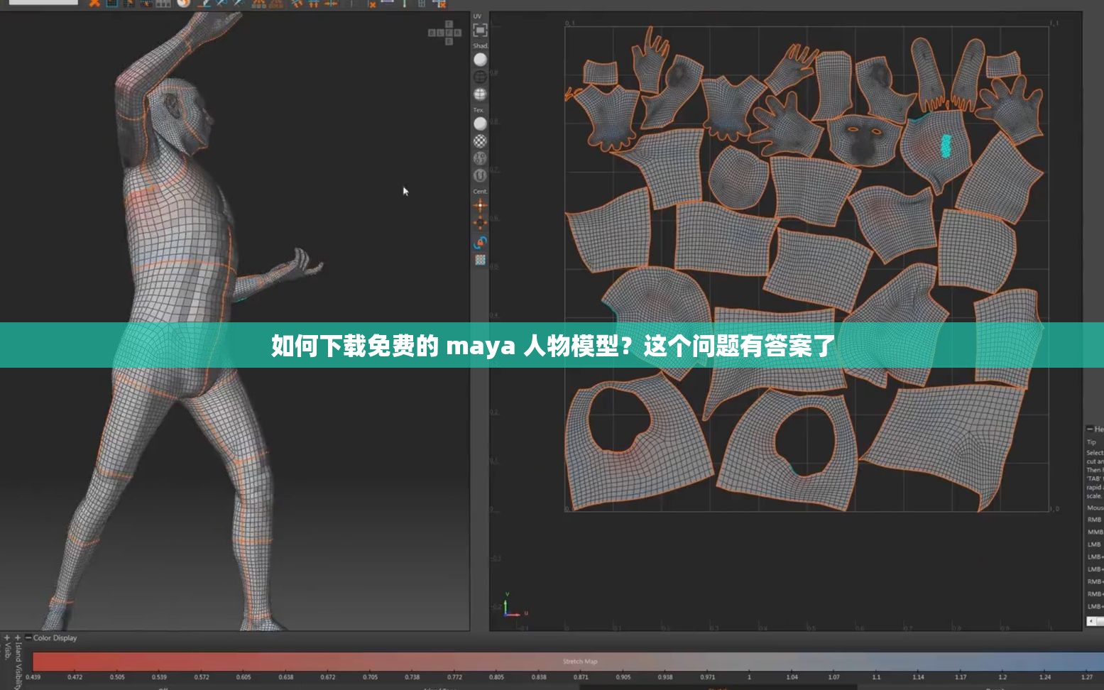This screenshot has width=1104, height=690.
Task: Click the 'Shad.' section label
Action: (481, 45)
